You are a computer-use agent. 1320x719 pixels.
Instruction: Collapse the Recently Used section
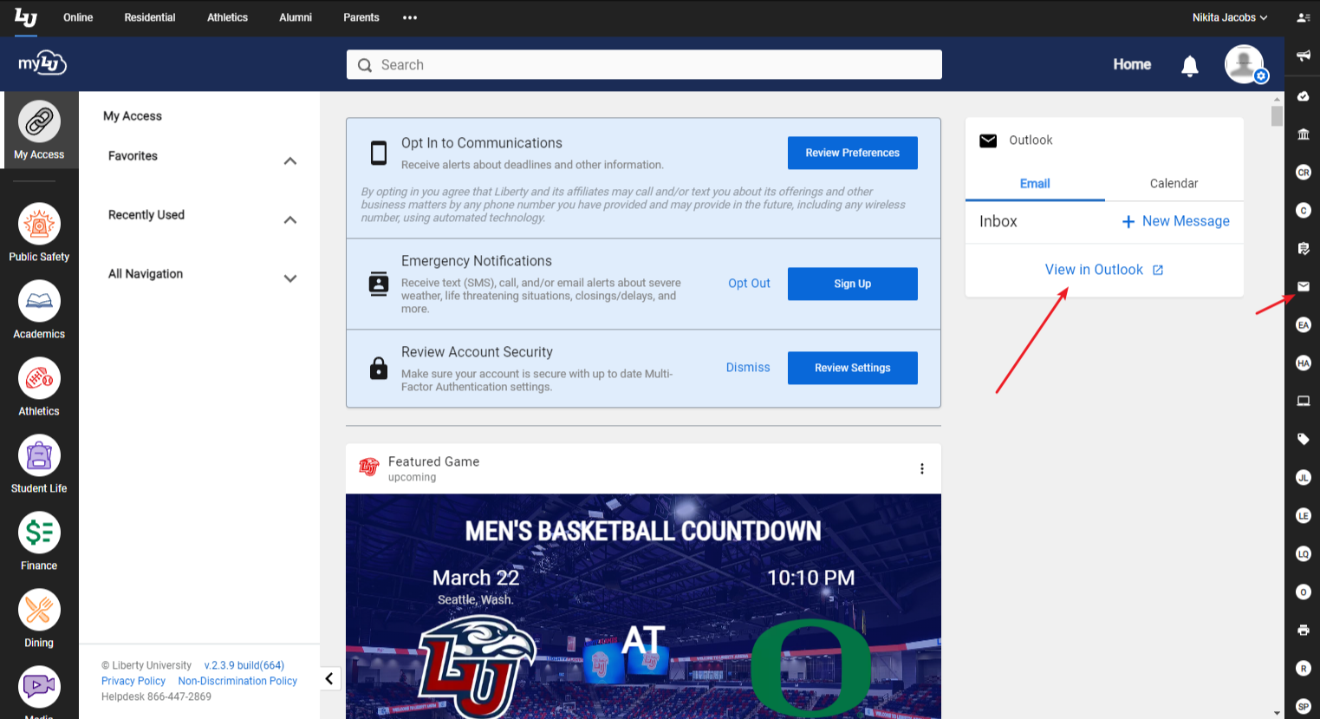click(290, 220)
